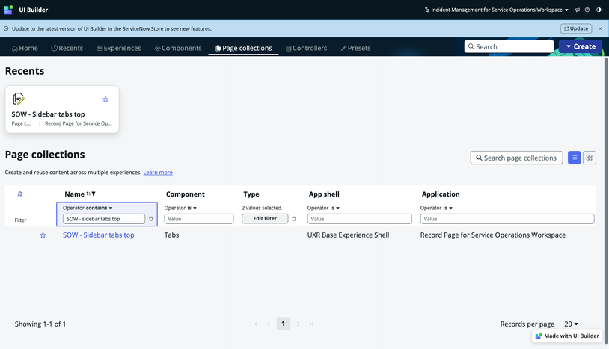Switch to grid card view

tap(590, 158)
